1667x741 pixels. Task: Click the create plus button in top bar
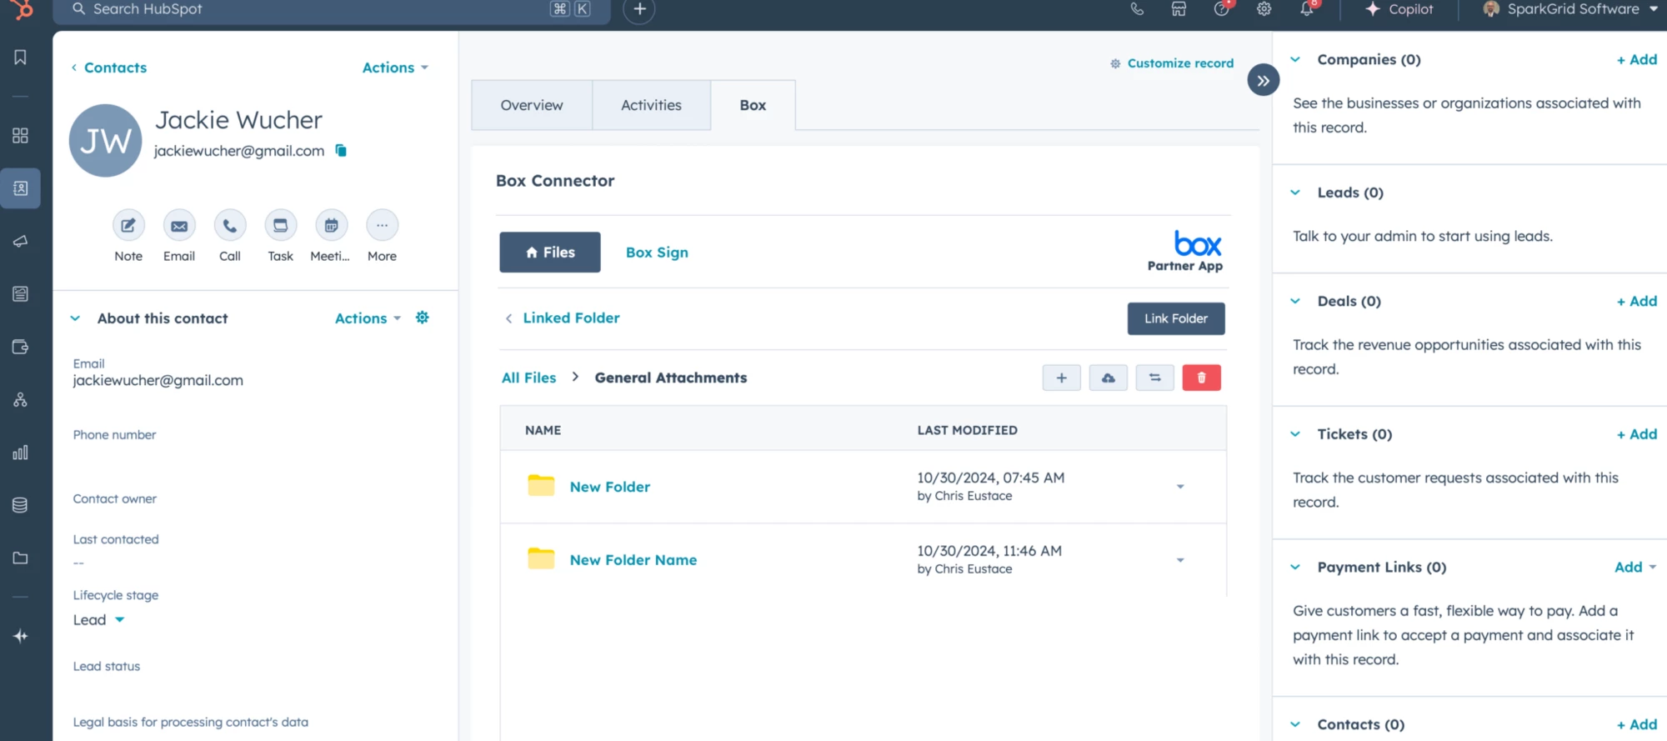click(639, 9)
